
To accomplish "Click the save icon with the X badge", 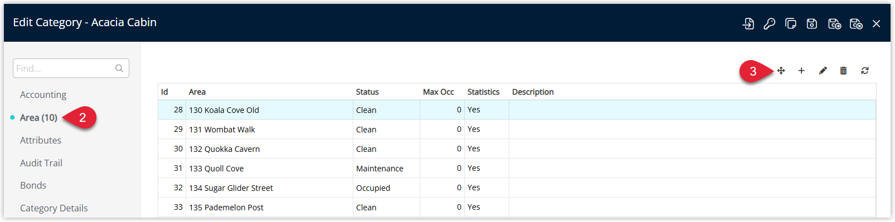I will pyautogui.click(x=856, y=23).
